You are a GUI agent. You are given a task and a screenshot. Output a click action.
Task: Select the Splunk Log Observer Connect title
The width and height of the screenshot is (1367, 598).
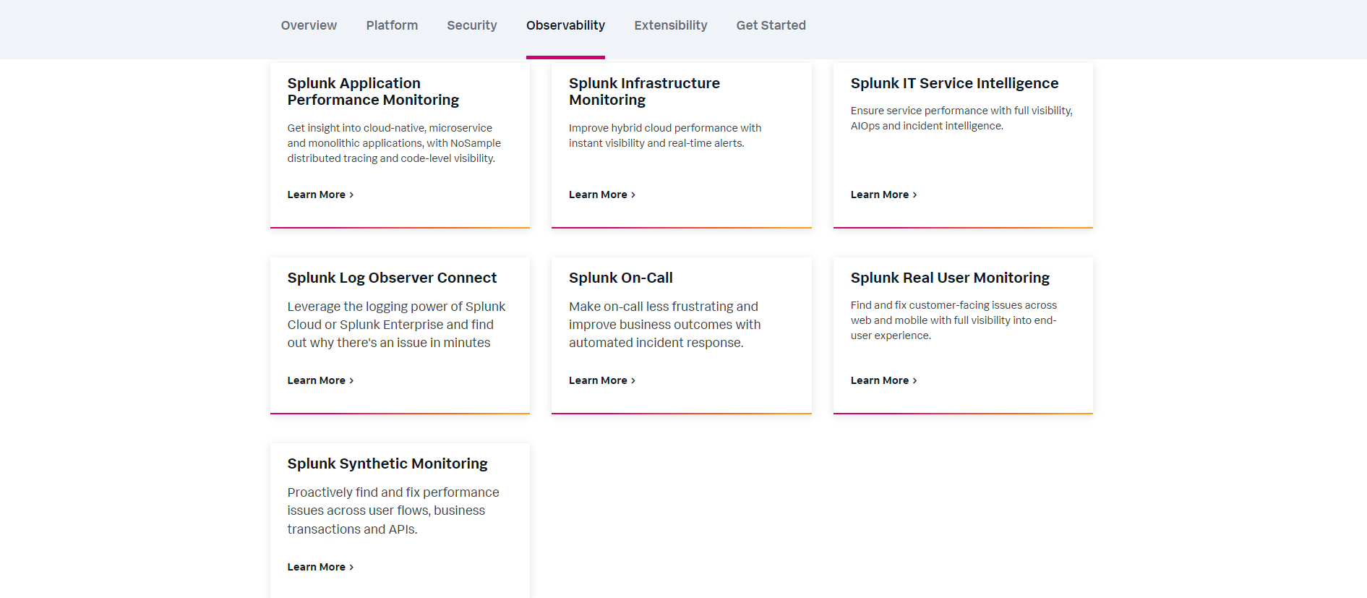(392, 278)
